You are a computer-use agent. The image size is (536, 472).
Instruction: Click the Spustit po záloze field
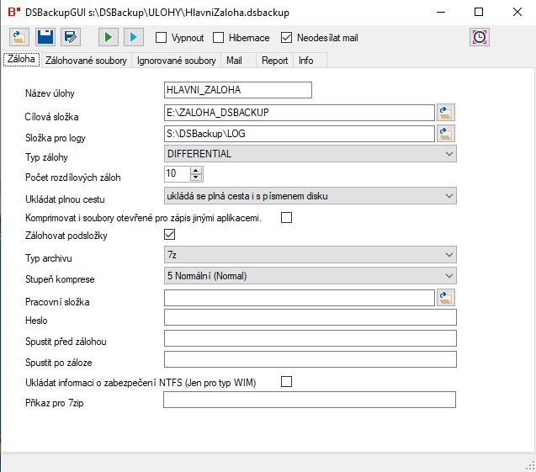tap(310, 359)
